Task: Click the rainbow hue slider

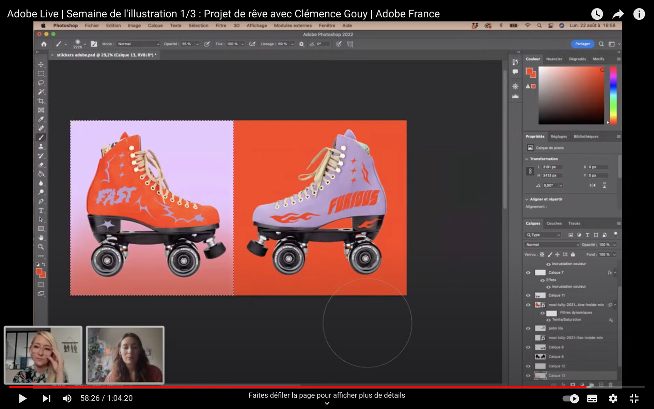Action: click(x=613, y=95)
